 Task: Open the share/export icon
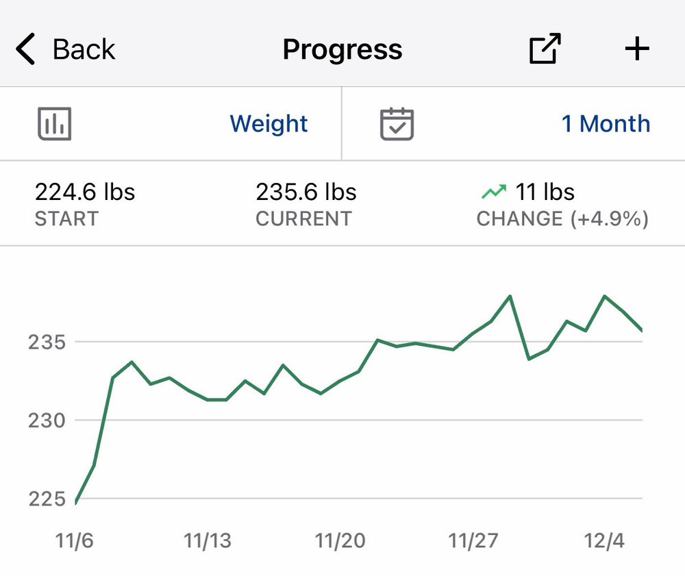coord(543,48)
